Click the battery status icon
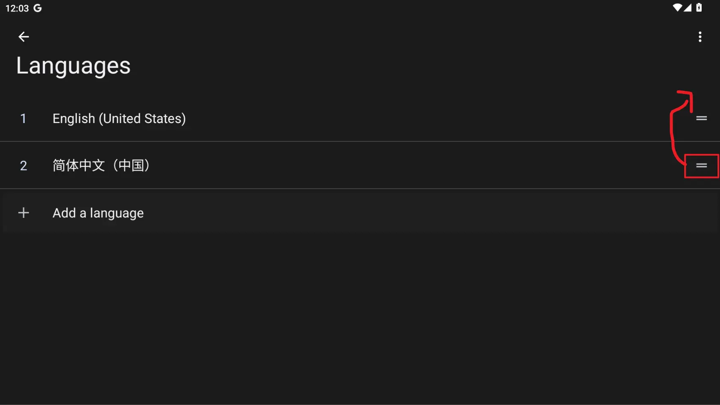720x405 pixels. (x=699, y=8)
